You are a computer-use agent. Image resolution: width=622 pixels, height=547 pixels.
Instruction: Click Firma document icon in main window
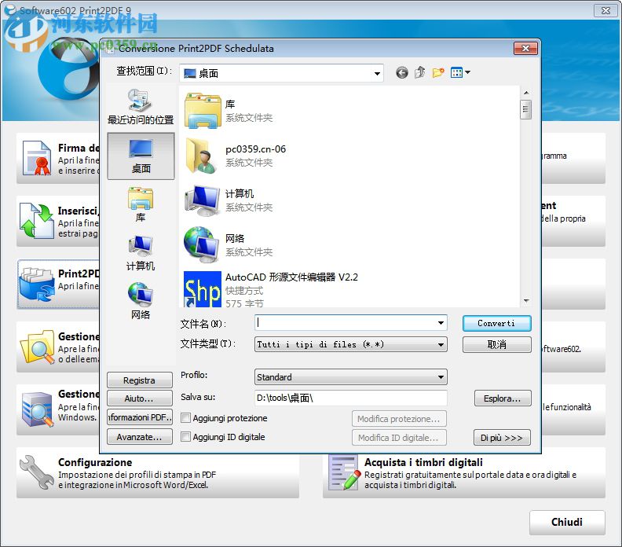(x=37, y=158)
